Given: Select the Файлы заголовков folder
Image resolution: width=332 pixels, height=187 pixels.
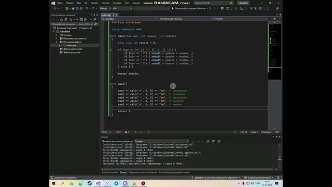Looking at the screenshot, I should click(x=73, y=49).
